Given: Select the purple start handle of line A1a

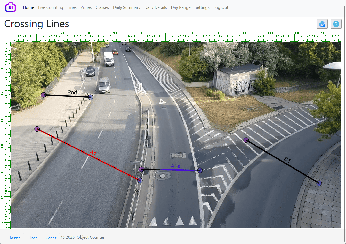Looking at the screenshot, I should click(x=141, y=169).
